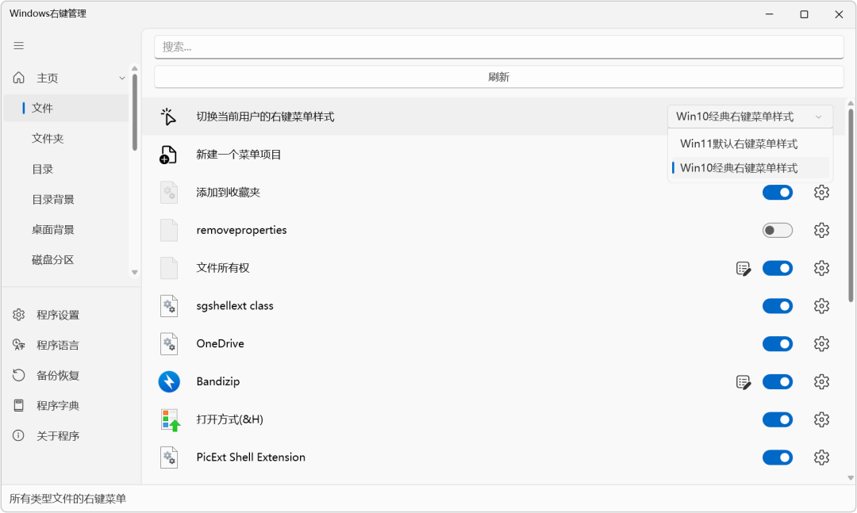The height and width of the screenshot is (513, 857).
Task: Open settings gear for 添加到收藏夹
Action: point(821,193)
